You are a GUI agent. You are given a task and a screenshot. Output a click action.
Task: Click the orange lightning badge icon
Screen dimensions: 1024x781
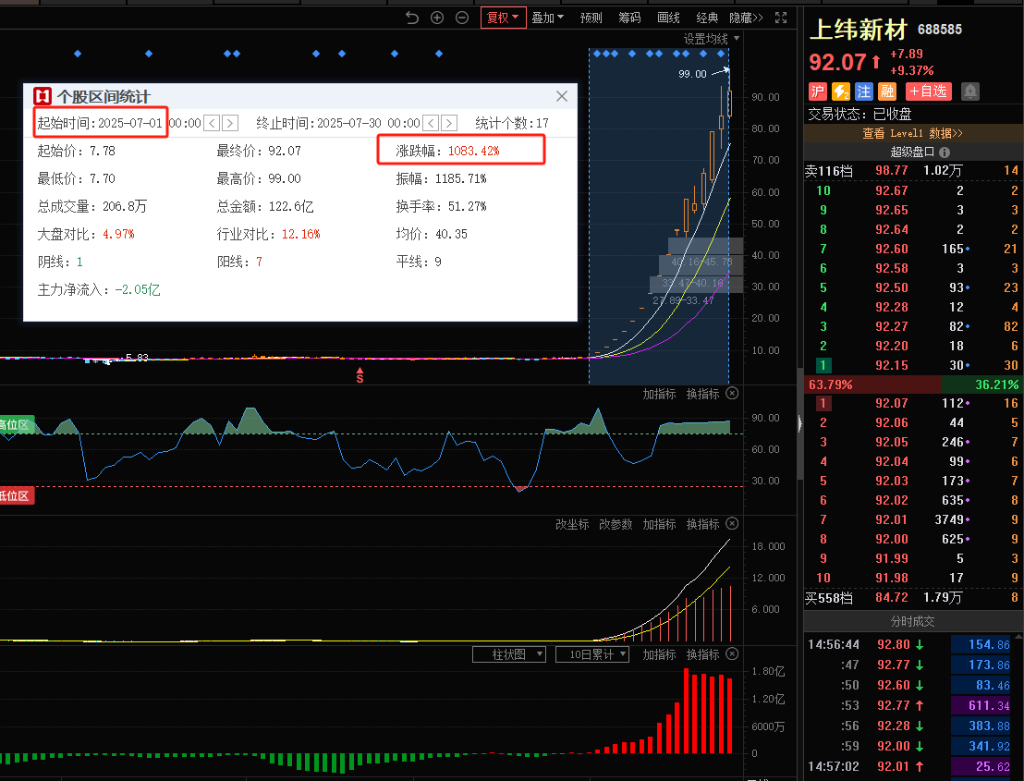coord(841,92)
